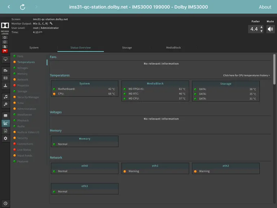Screen dimensions: 277x208
Task: Open the monitor display icon in the sidebar
Action: (5, 59)
